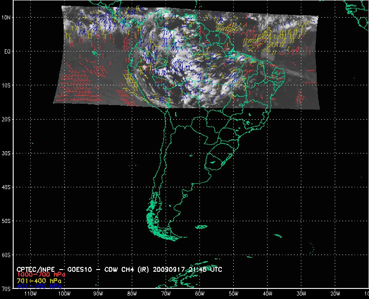
Task: Click the 10S latitude axis label
Action: point(7,85)
